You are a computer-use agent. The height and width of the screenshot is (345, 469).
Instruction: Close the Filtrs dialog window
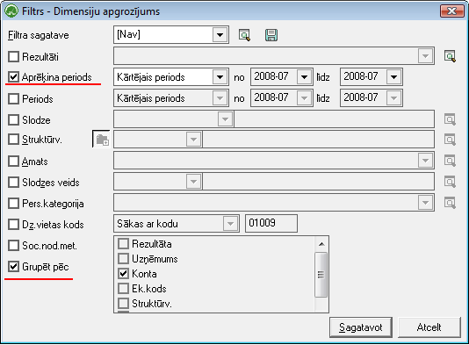point(451,11)
